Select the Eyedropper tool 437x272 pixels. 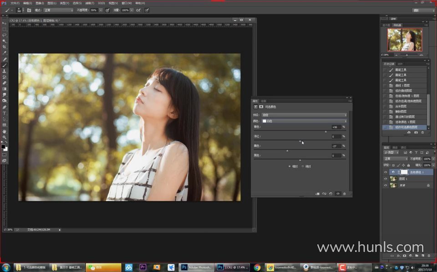click(x=4, y=53)
